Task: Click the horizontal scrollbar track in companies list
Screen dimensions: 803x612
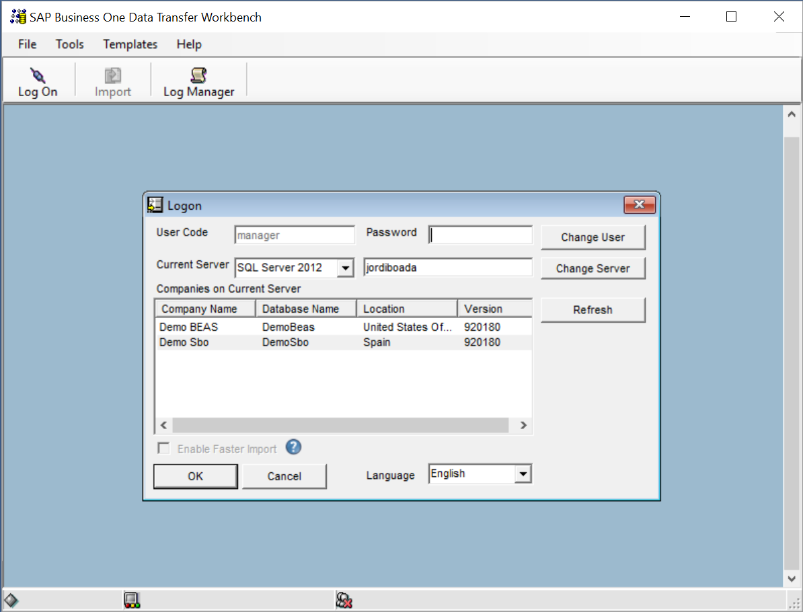Action: tap(340, 425)
